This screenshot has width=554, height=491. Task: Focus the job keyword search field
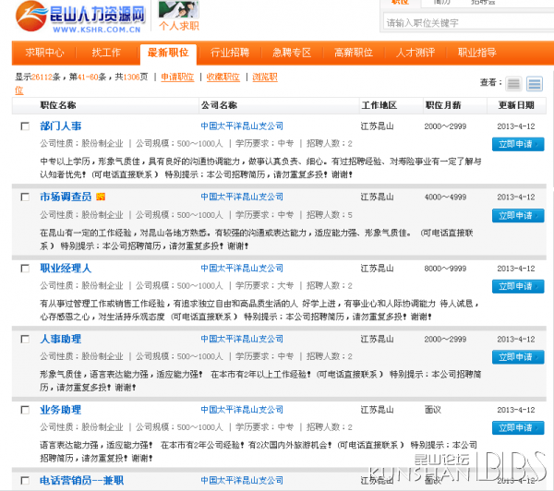468,22
